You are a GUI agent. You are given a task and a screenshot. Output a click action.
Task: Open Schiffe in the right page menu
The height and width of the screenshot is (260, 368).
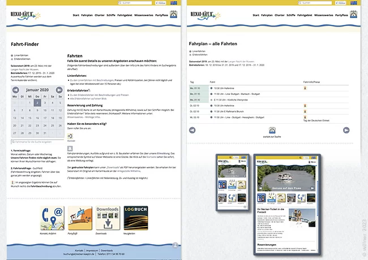(x=291, y=15)
